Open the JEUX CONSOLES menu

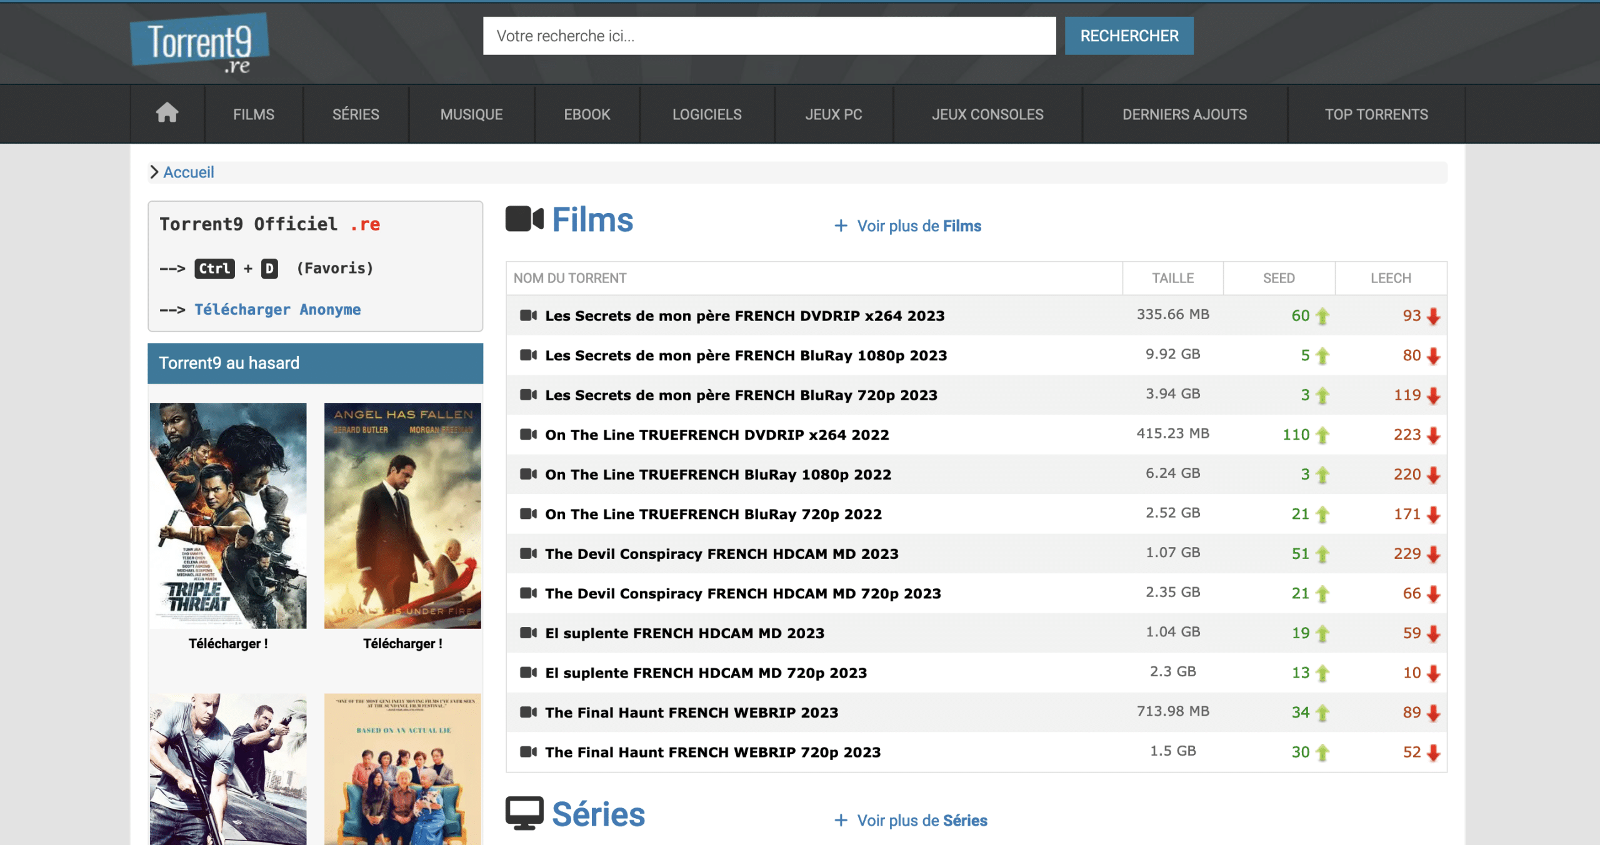point(987,114)
